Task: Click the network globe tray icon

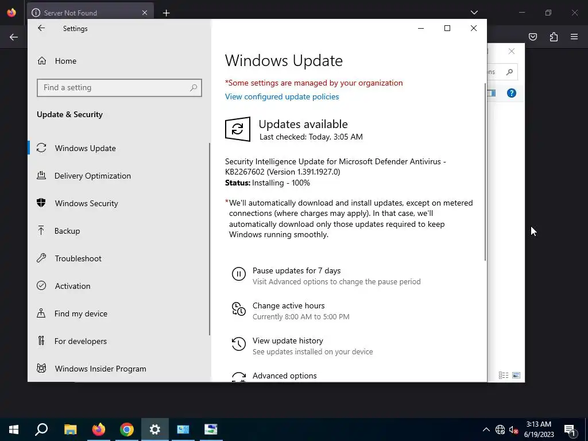Action: point(500,430)
